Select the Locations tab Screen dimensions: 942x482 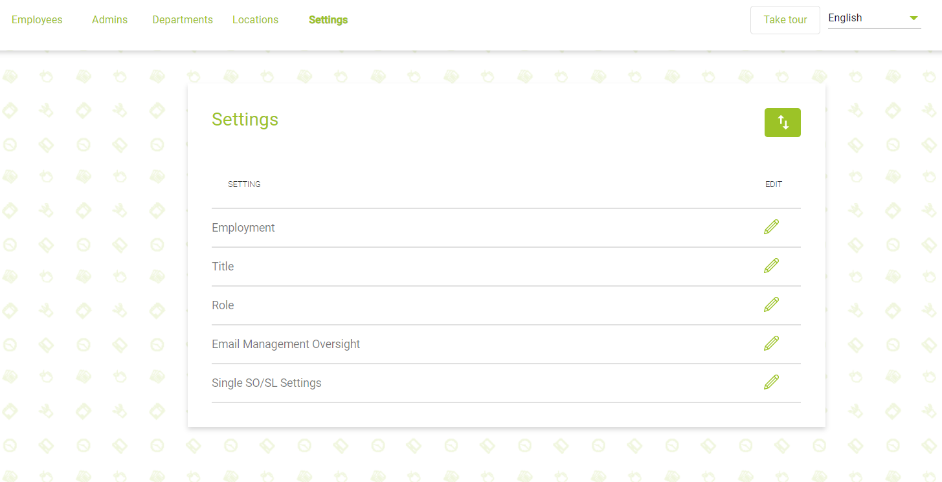pyautogui.click(x=255, y=20)
